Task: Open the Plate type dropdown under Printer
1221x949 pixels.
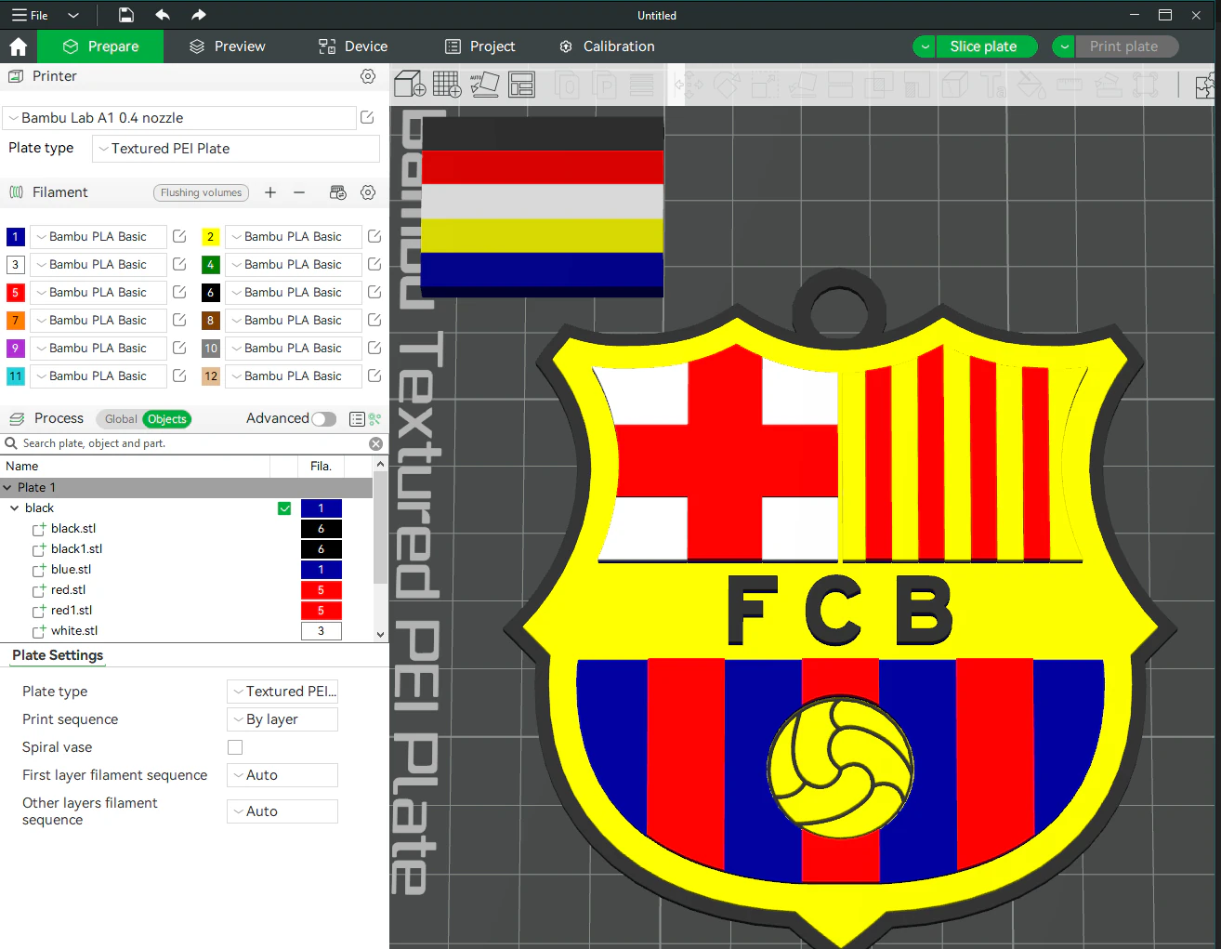Action: (x=236, y=149)
